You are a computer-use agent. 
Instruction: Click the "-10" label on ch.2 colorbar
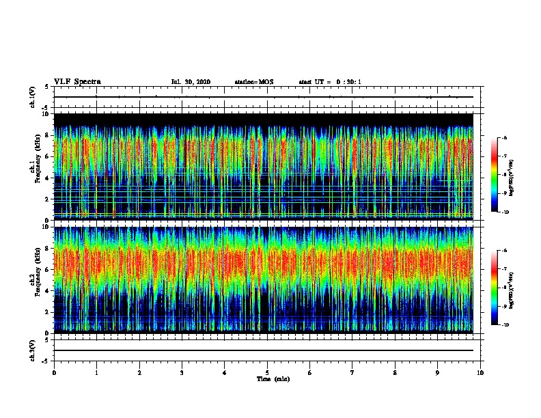(x=505, y=324)
